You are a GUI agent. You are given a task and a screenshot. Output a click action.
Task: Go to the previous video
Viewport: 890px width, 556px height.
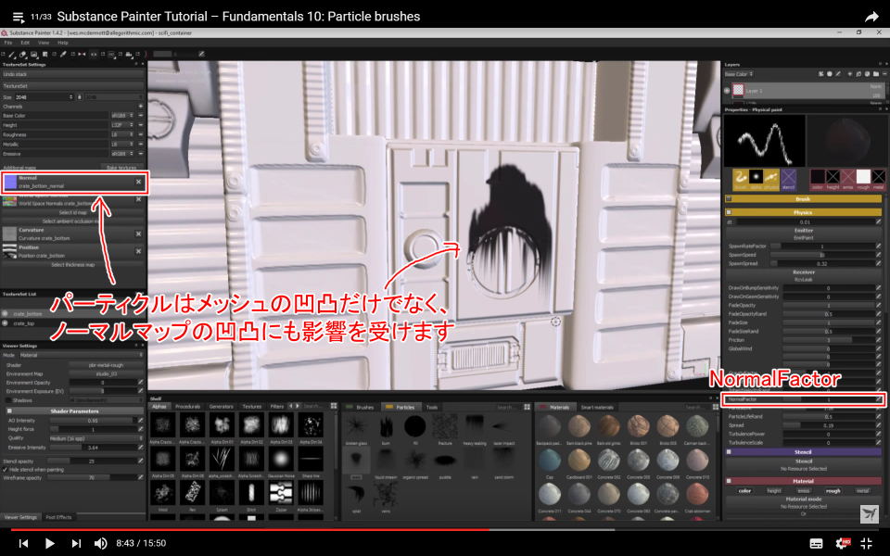pos(23,544)
